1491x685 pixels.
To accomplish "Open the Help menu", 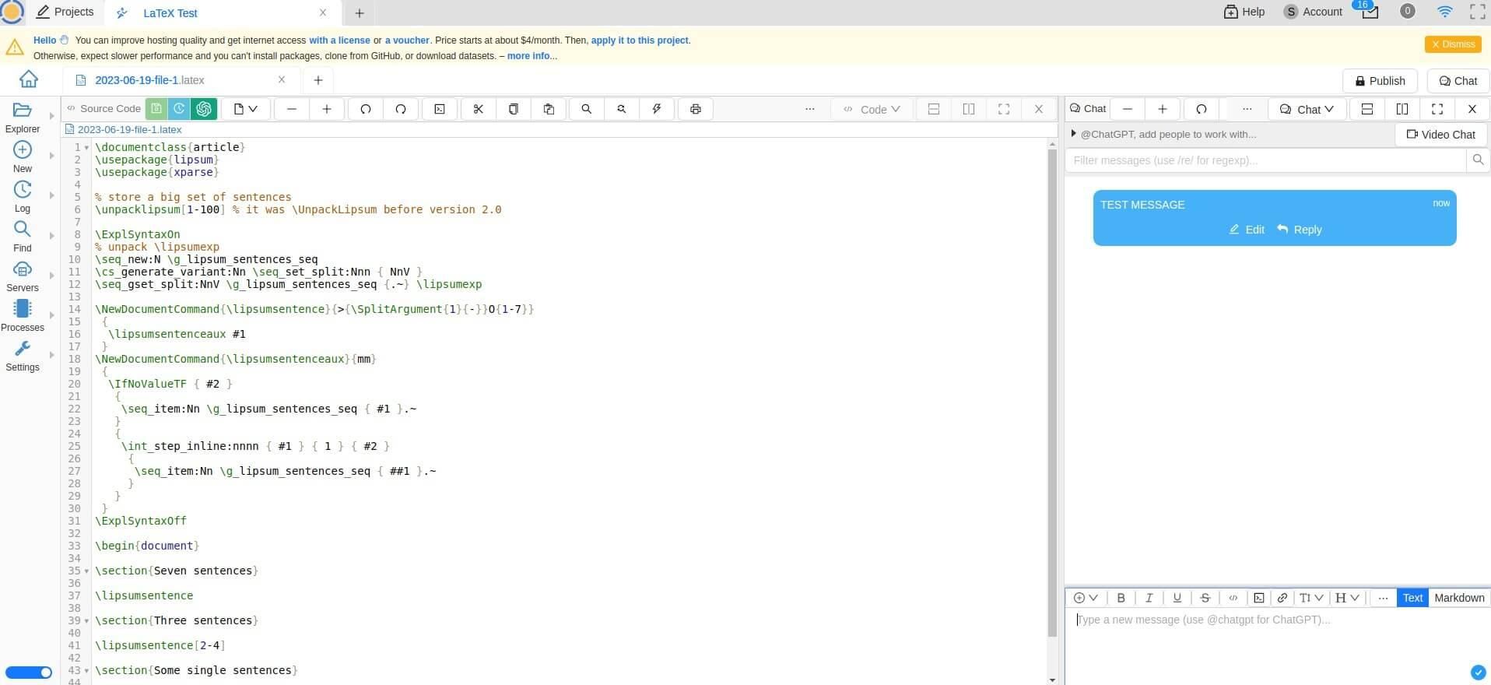I will [1244, 12].
